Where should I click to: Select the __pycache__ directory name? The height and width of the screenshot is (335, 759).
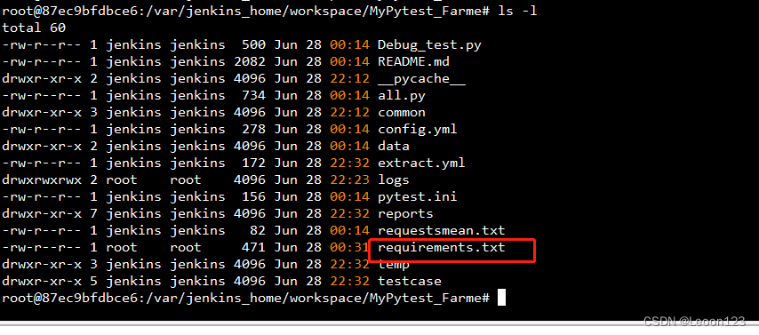(421, 79)
